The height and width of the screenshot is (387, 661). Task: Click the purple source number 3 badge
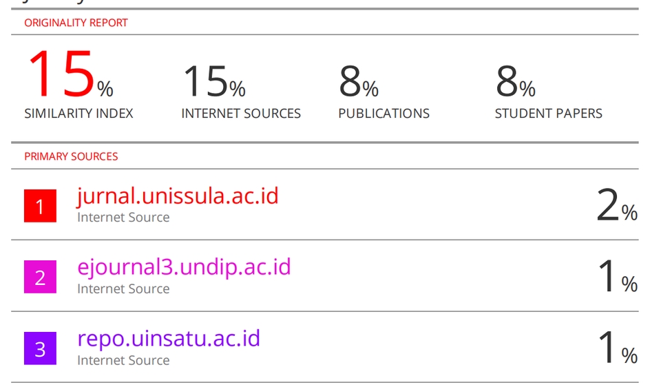tap(40, 348)
